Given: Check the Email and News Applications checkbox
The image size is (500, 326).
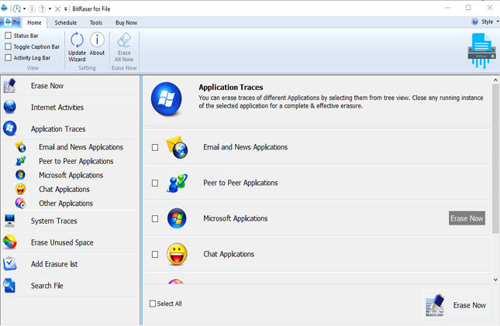Looking at the screenshot, I should point(155,148).
